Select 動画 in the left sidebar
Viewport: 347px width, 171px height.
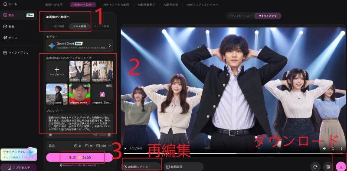[x=19, y=15]
